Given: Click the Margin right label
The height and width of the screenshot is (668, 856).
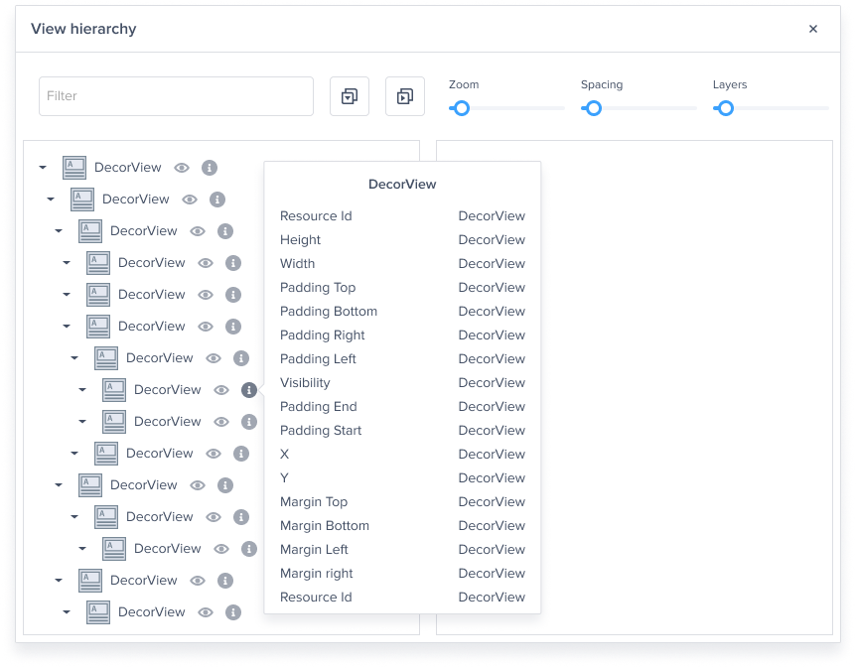Looking at the screenshot, I should (x=317, y=574).
